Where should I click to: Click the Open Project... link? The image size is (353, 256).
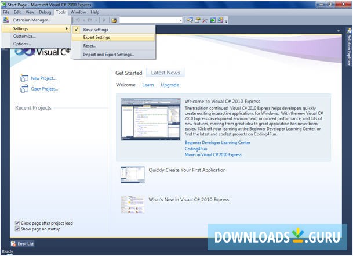tap(45, 89)
